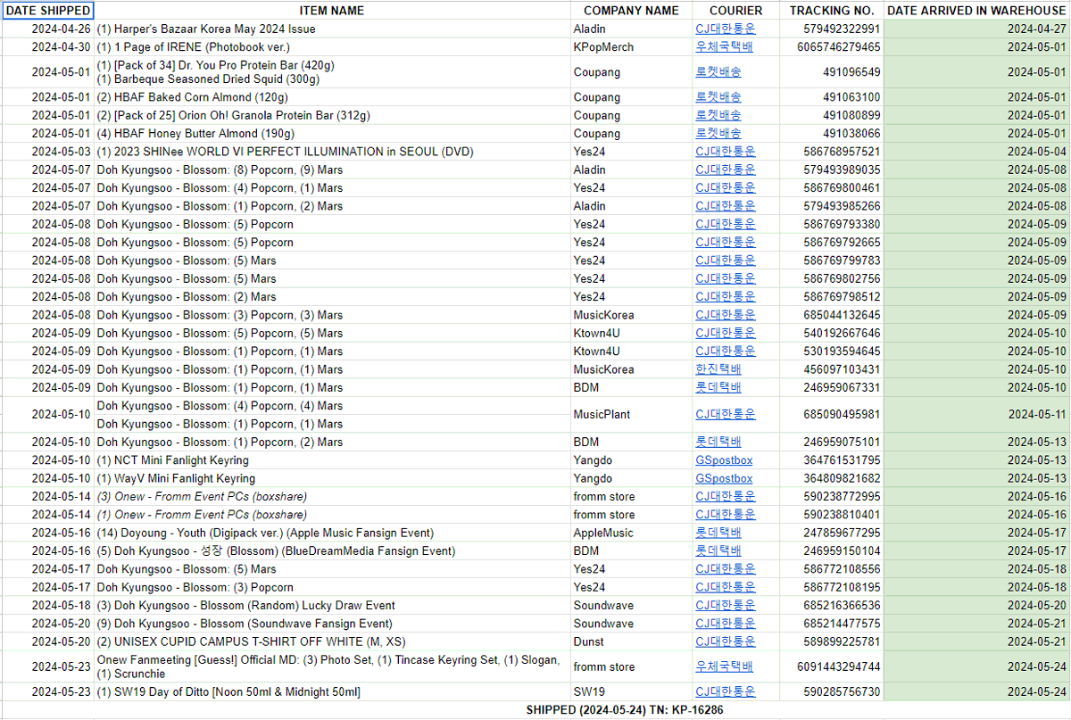Open the 우체국택배 link for tracking 6091443294744
Image resolution: width=1071 pixels, height=720 pixels.
[725, 666]
